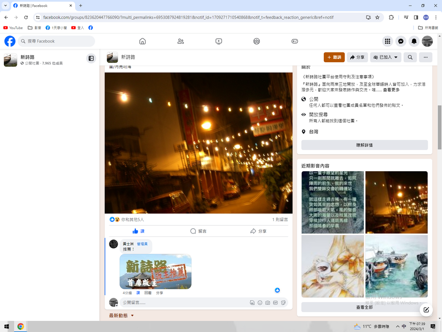Go to the Facebook Home tab
442x332 pixels.
point(142,41)
